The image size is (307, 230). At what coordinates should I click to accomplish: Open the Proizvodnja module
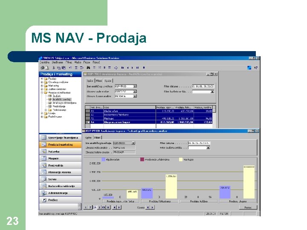click(x=60, y=165)
